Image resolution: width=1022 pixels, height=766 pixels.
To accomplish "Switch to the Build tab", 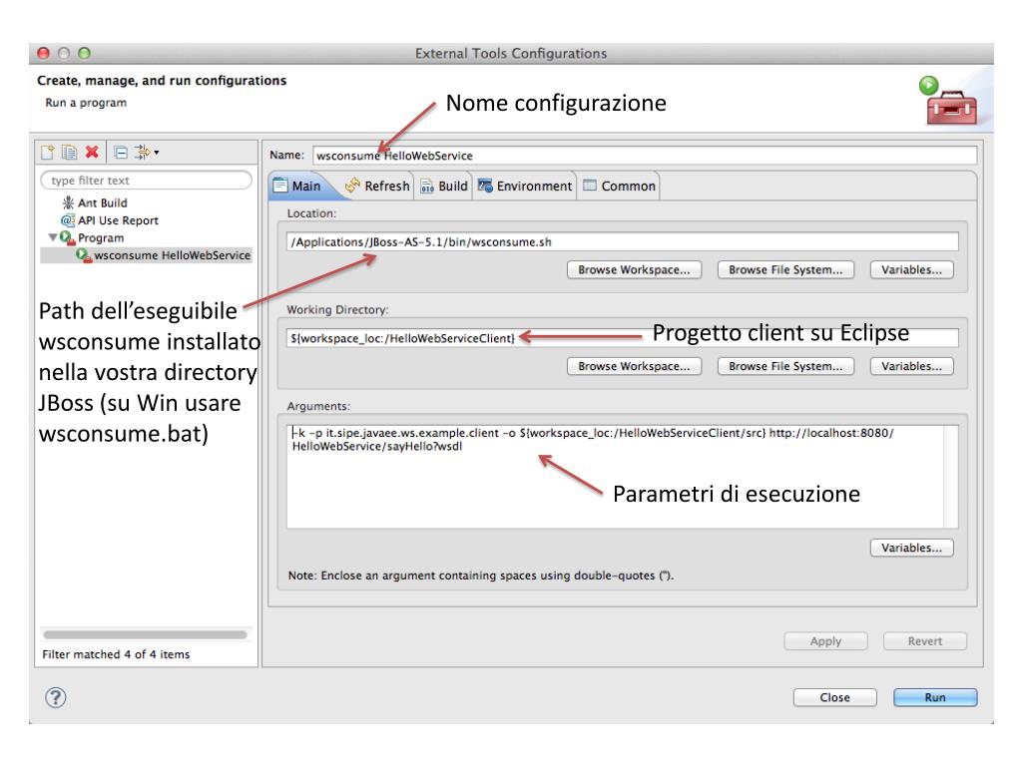I will point(444,186).
